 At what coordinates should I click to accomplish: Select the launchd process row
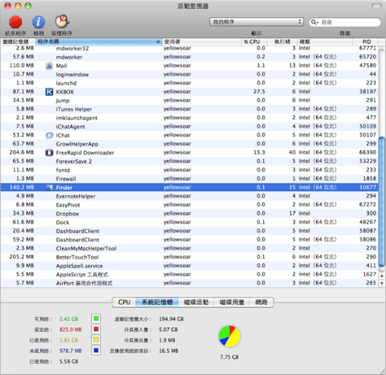tap(189, 83)
